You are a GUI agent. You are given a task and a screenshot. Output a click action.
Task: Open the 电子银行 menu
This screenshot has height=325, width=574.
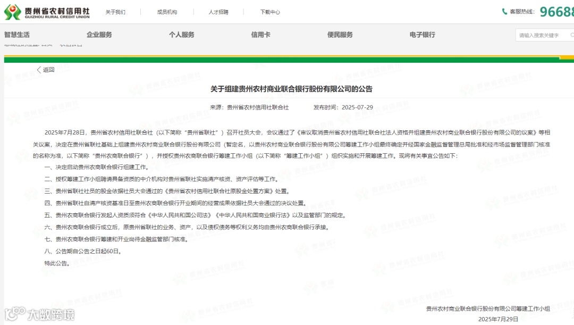point(423,35)
